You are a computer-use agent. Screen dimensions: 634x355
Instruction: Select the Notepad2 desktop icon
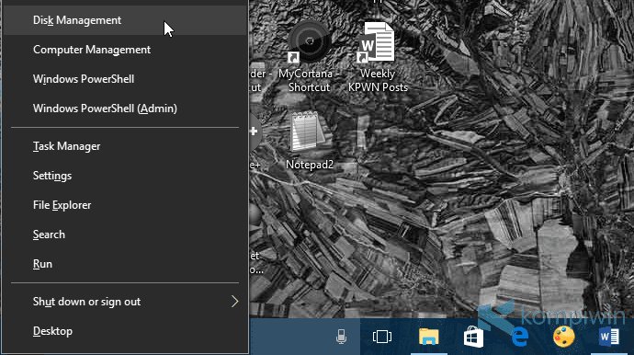pos(310,141)
